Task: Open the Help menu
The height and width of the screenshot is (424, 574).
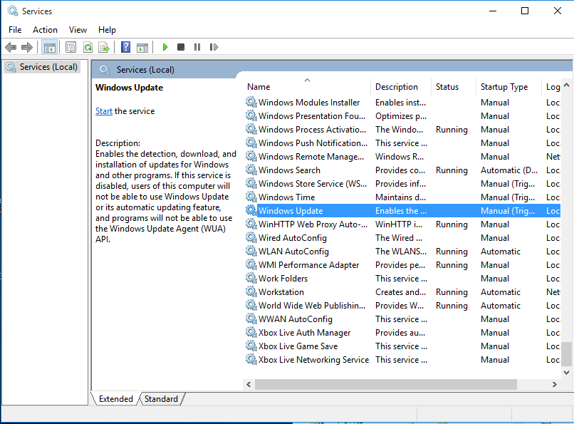Action: click(x=107, y=30)
